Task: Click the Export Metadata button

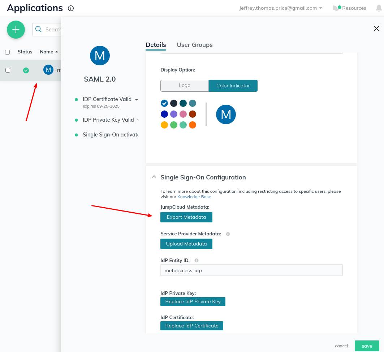Action: pos(186,217)
